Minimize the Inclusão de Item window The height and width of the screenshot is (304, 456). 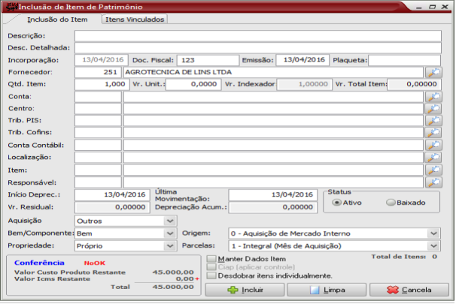pyautogui.click(x=419, y=7)
